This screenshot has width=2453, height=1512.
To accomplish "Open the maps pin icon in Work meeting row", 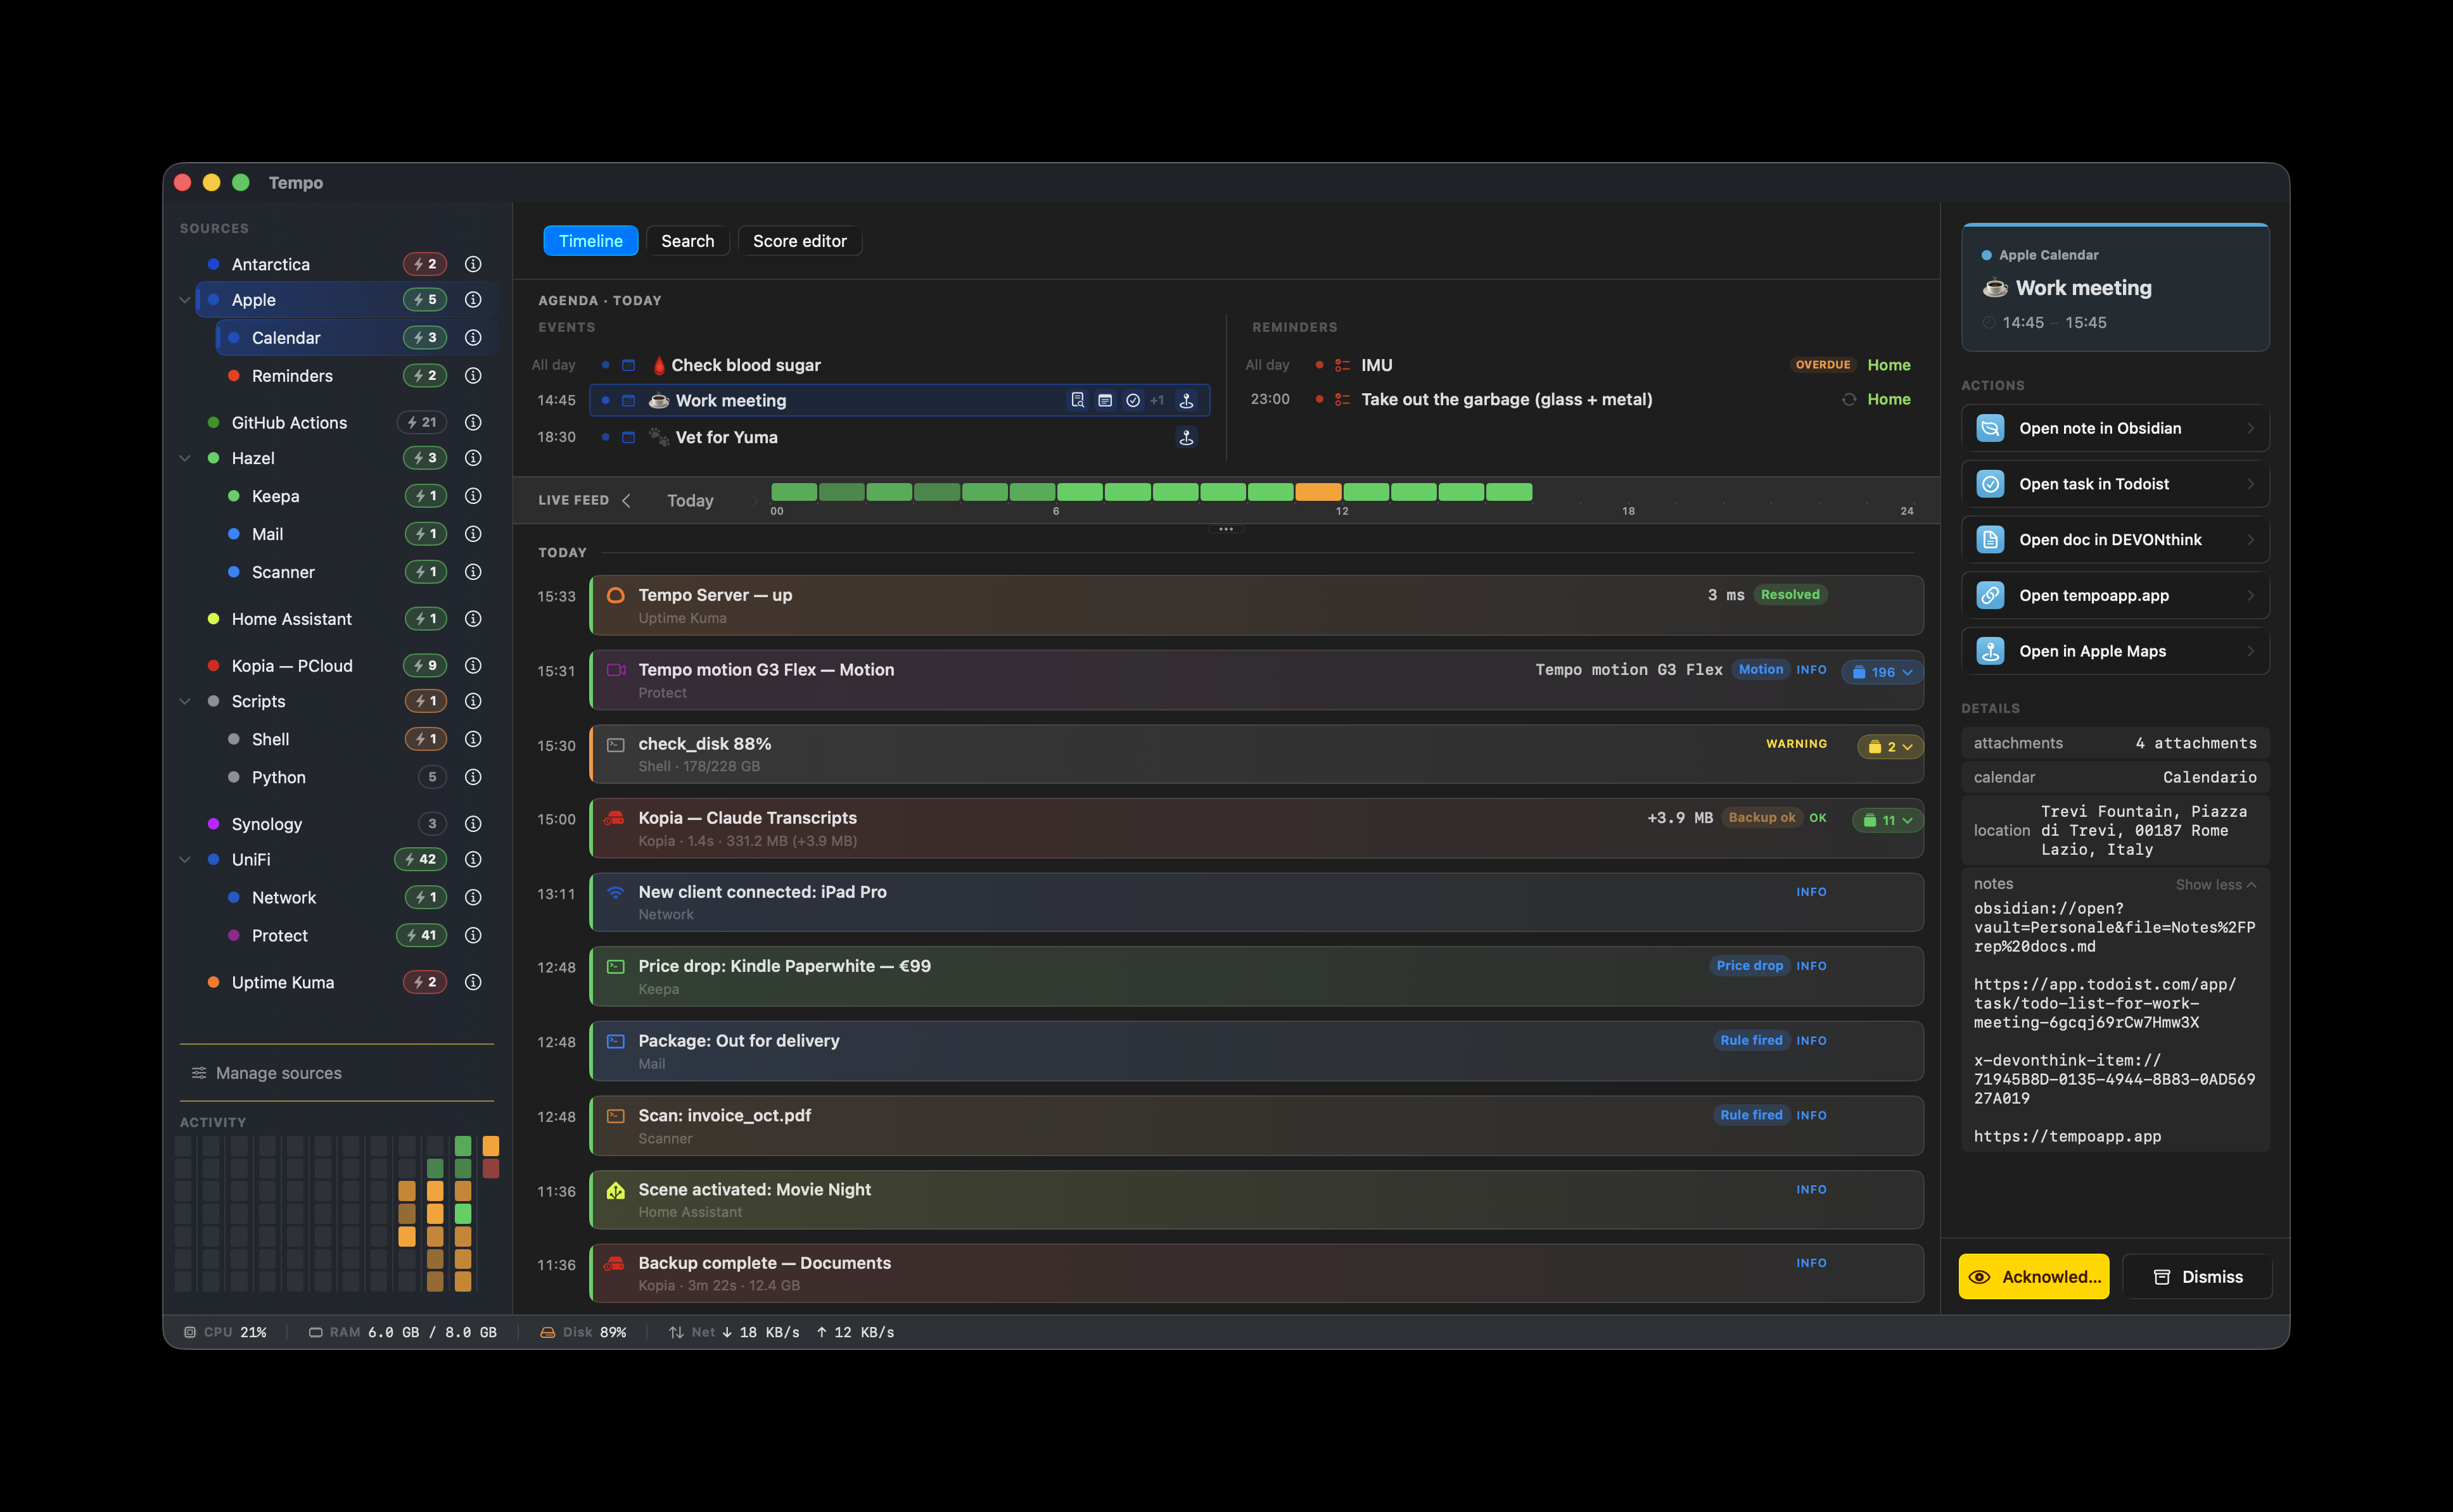I will click(x=1187, y=400).
